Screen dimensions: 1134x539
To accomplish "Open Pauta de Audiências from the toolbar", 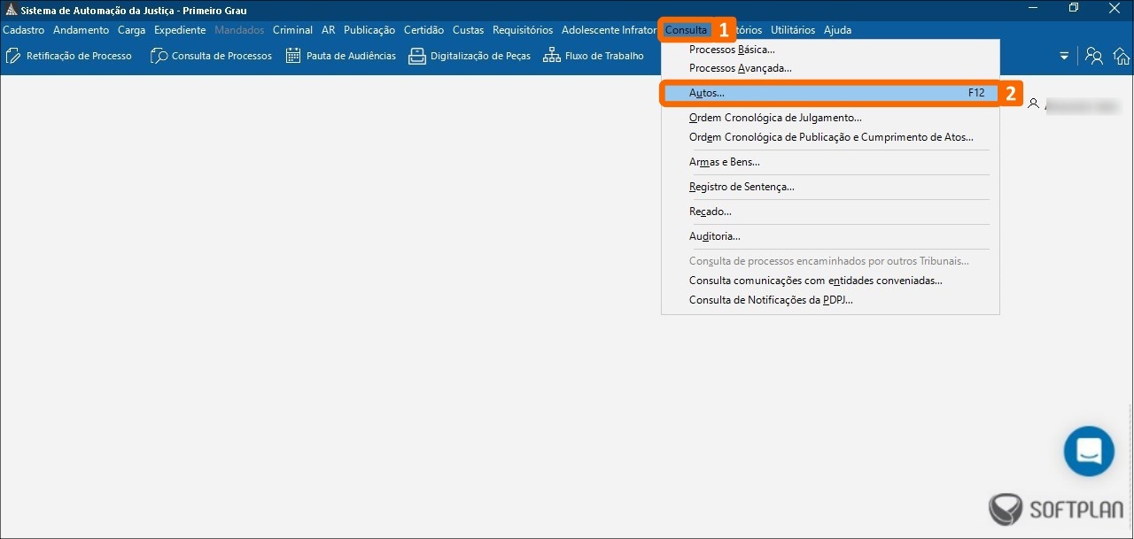I will point(340,56).
